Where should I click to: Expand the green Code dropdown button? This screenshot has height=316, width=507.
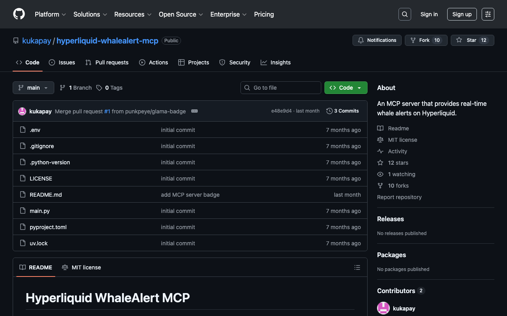click(x=345, y=88)
